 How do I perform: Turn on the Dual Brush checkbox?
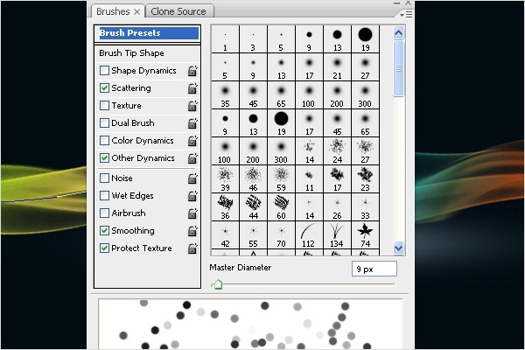104,122
